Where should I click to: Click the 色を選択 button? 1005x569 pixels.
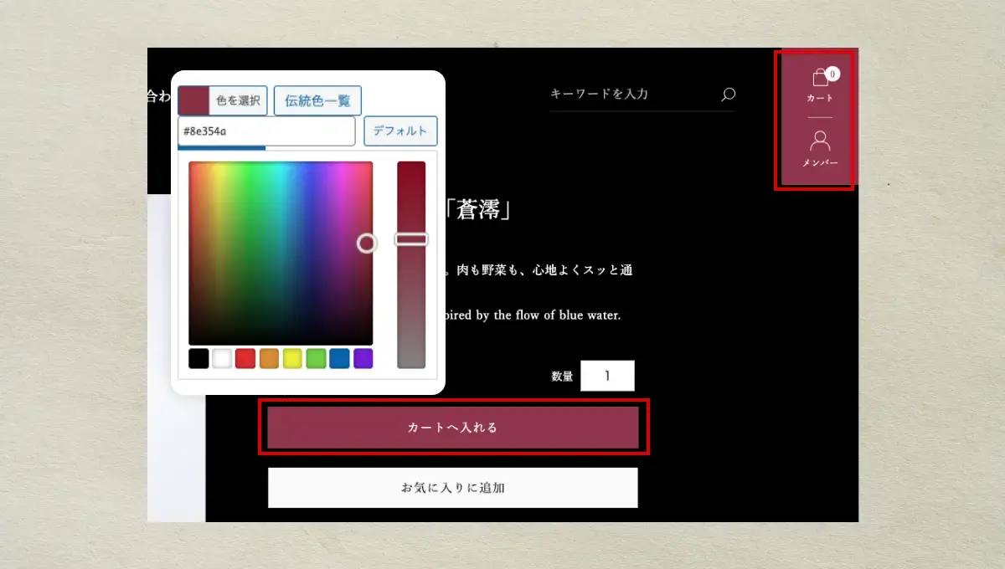tap(238, 100)
